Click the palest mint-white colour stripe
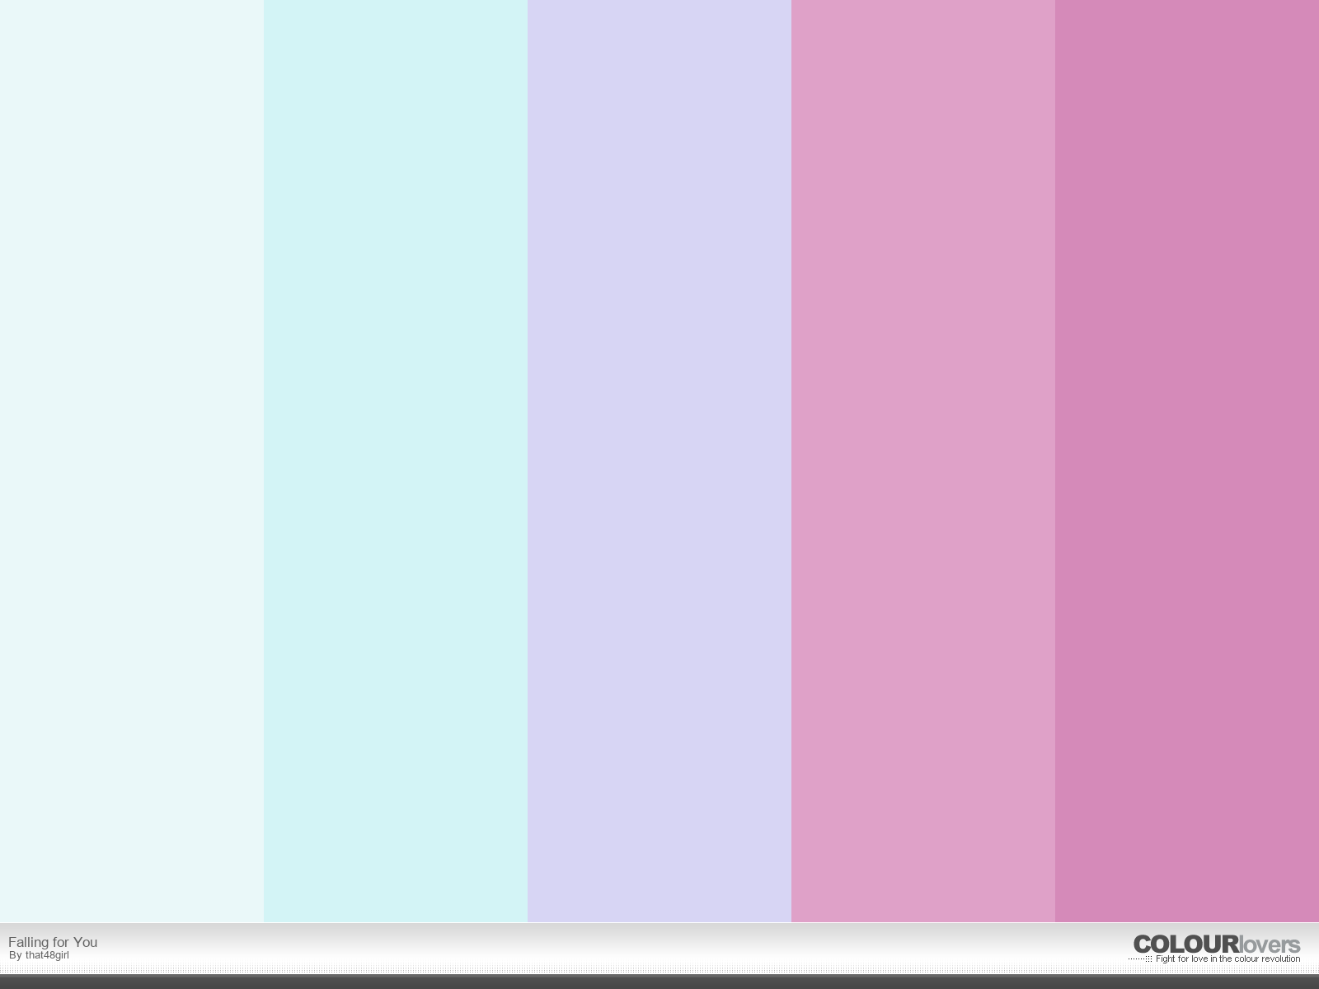Viewport: 1319px width, 989px height. tap(132, 462)
